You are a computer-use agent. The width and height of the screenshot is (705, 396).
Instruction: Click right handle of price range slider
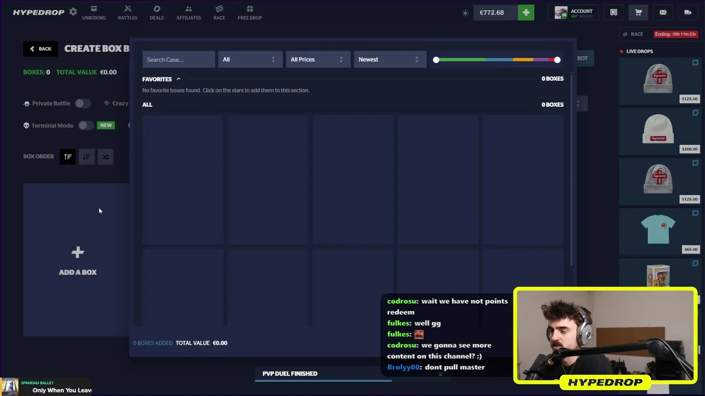pos(557,59)
